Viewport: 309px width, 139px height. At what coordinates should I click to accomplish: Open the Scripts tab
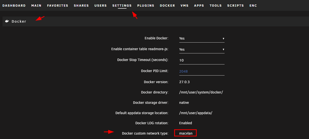[x=235, y=6]
